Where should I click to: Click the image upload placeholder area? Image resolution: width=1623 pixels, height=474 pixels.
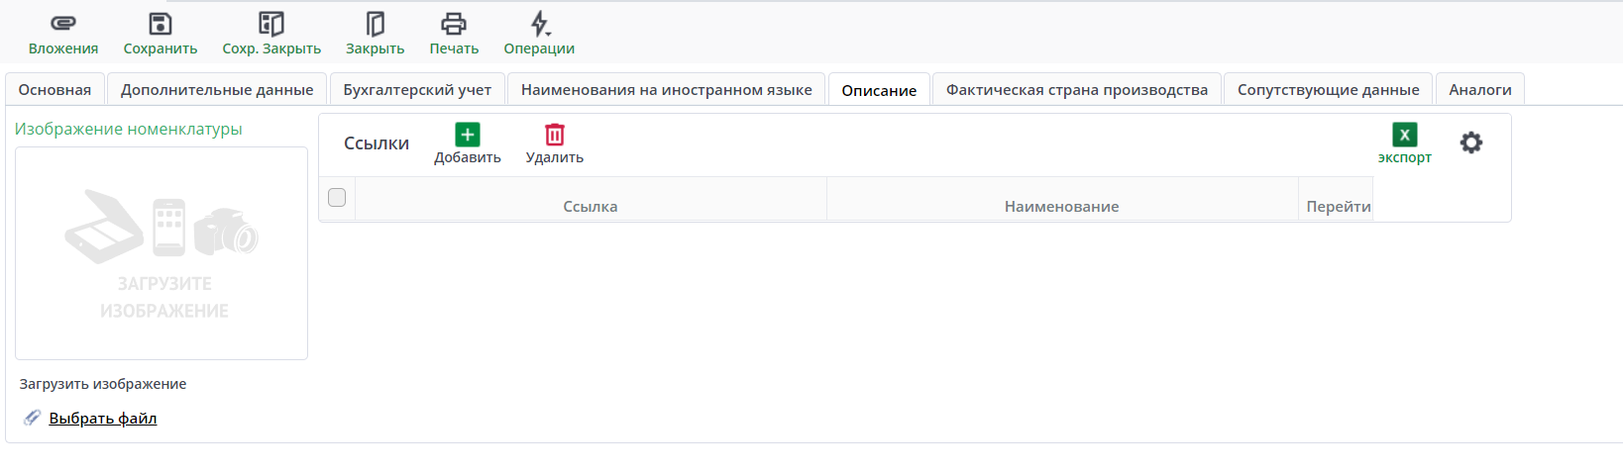162,253
